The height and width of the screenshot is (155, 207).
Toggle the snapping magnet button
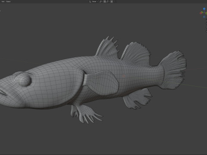coord(105,2)
